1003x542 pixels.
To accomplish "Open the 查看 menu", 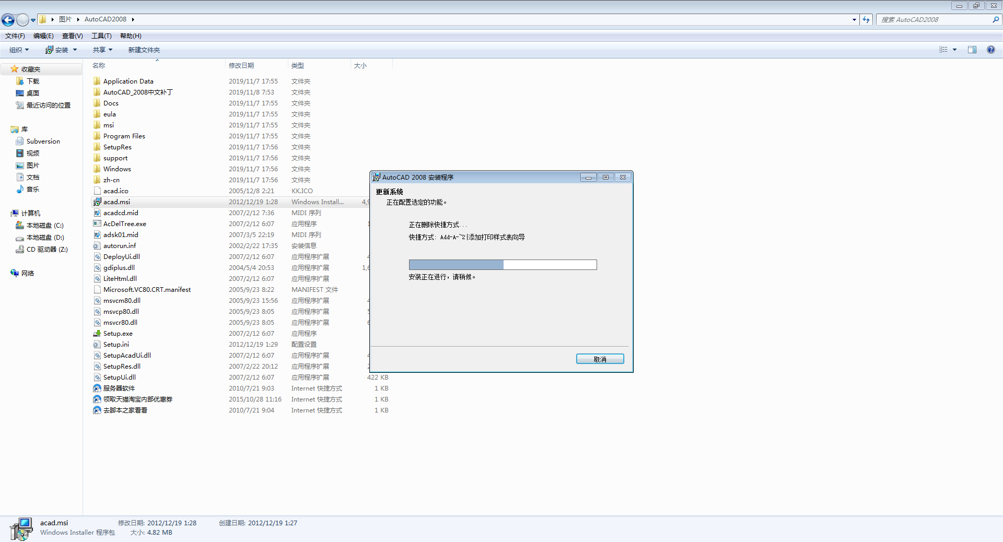I will tap(72, 36).
